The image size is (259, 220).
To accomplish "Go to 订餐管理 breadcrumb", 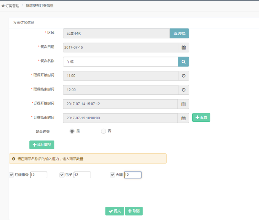I will click(x=12, y=6).
